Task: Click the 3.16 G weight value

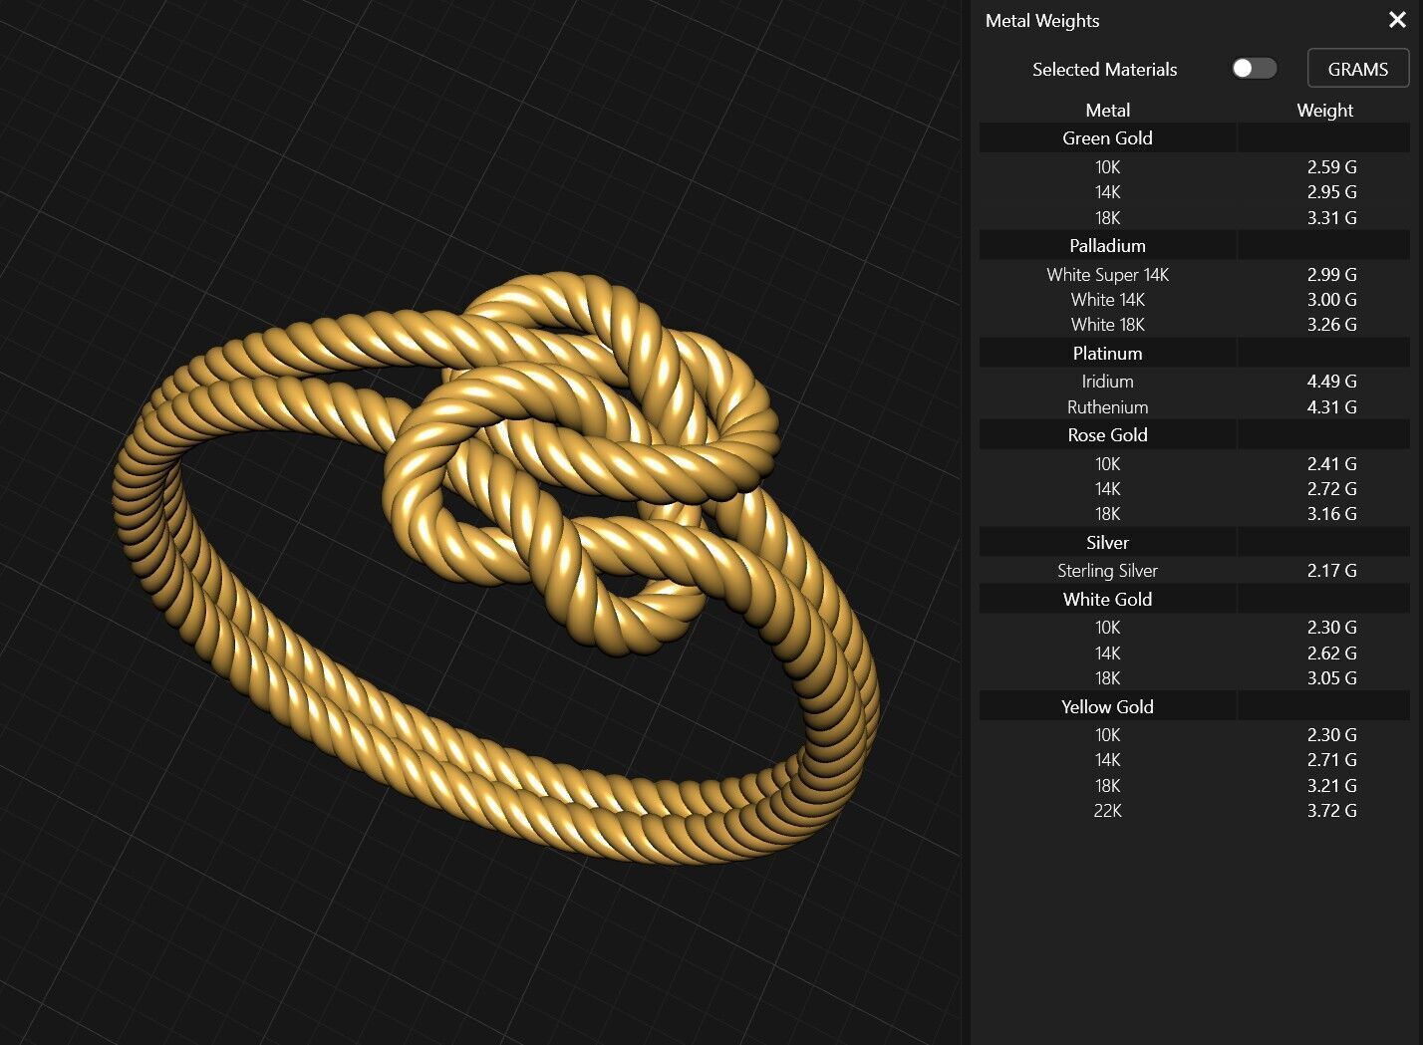Action: click(1331, 514)
